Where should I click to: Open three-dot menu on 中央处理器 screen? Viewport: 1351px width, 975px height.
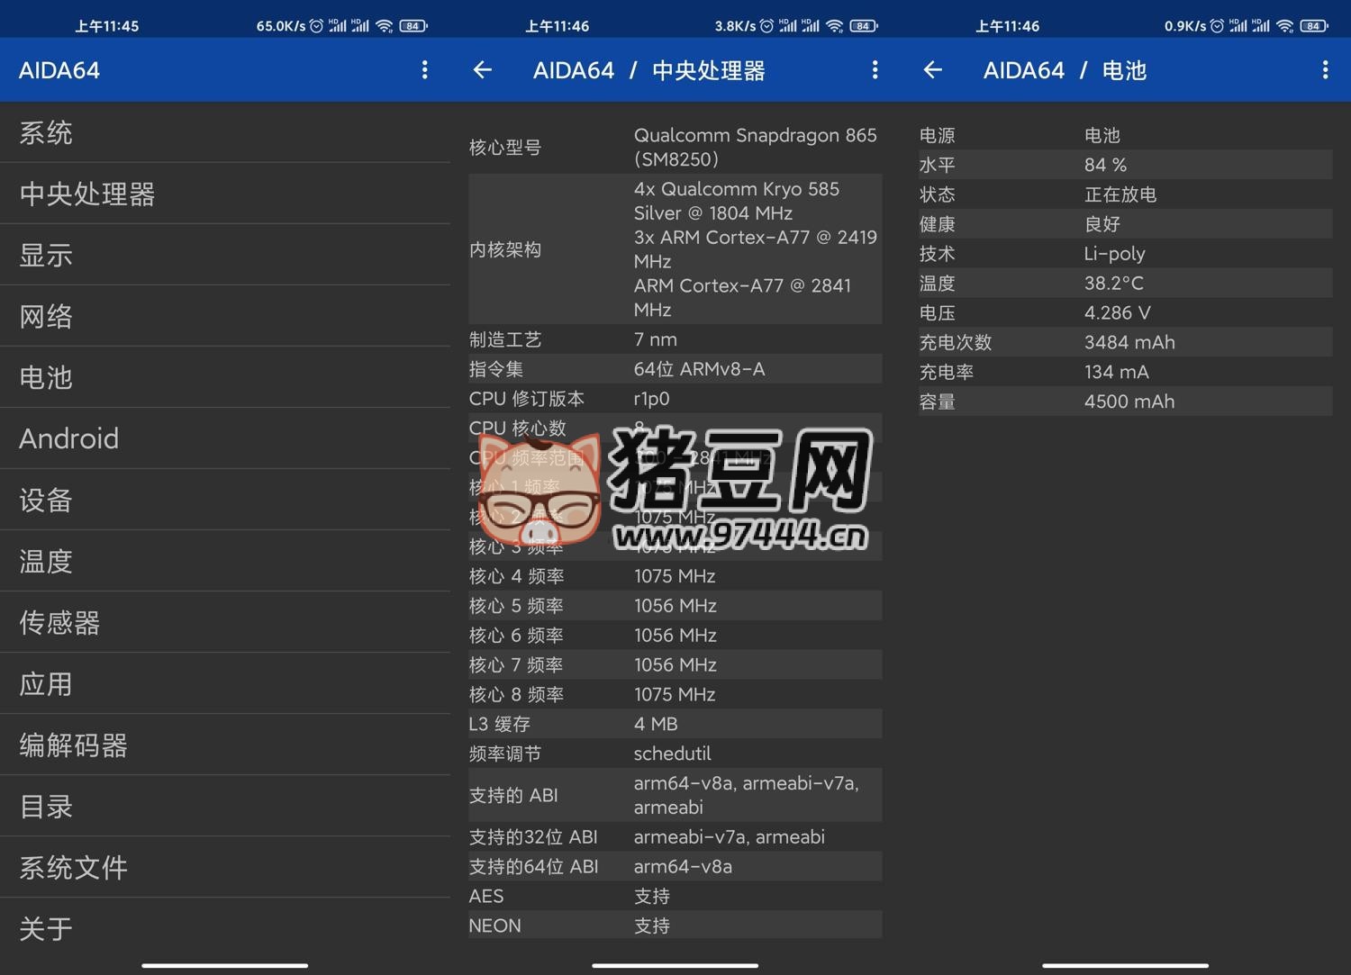click(875, 70)
